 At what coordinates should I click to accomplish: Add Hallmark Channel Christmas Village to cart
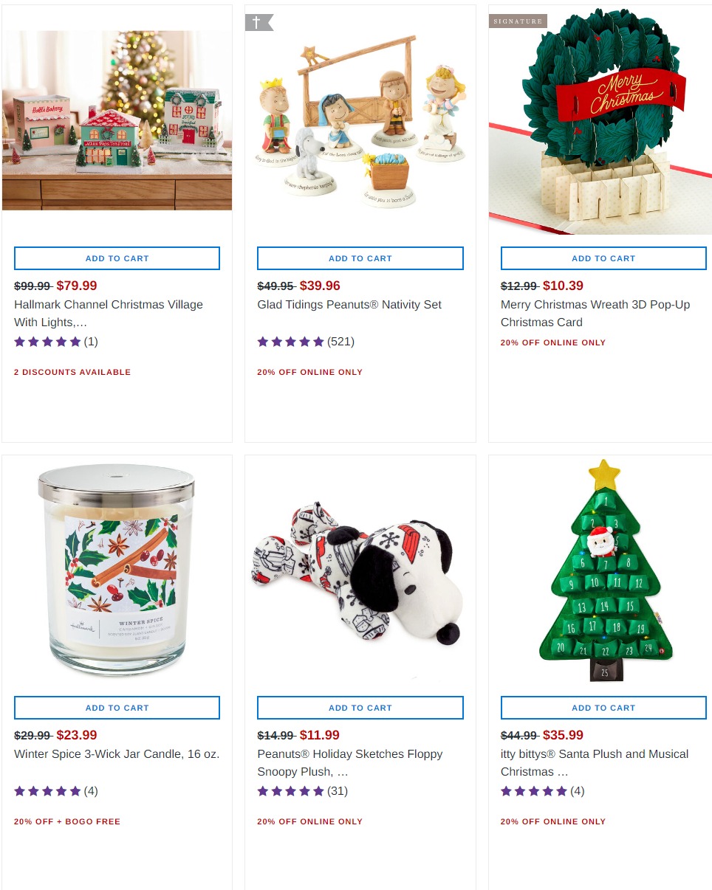117,258
